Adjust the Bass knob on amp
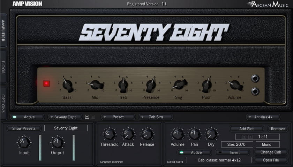Screen dimensions: 293x167 [x=67, y=85]
